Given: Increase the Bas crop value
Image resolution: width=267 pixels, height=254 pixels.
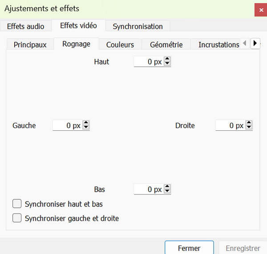Looking at the screenshot, I should tap(167, 187).
